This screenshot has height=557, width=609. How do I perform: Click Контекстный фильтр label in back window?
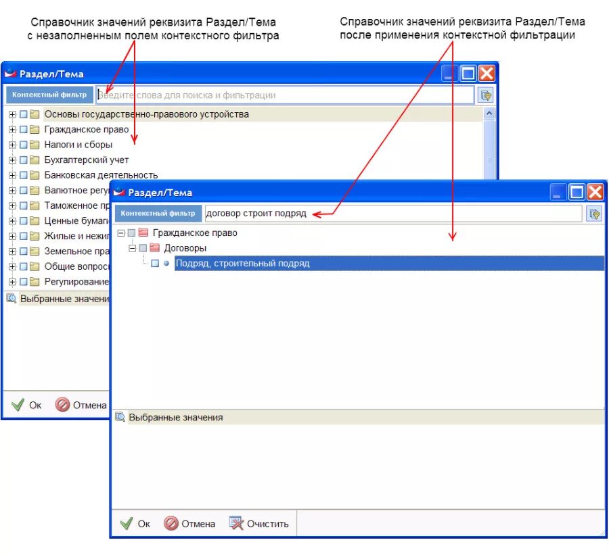point(49,95)
